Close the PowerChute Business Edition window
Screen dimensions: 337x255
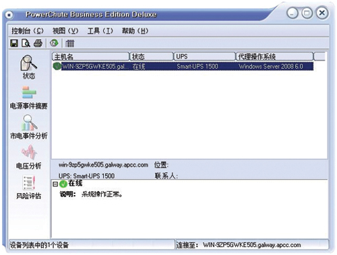click(x=322, y=13)
